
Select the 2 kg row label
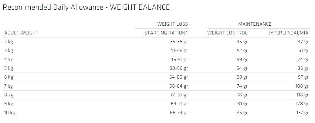(9, 42)
